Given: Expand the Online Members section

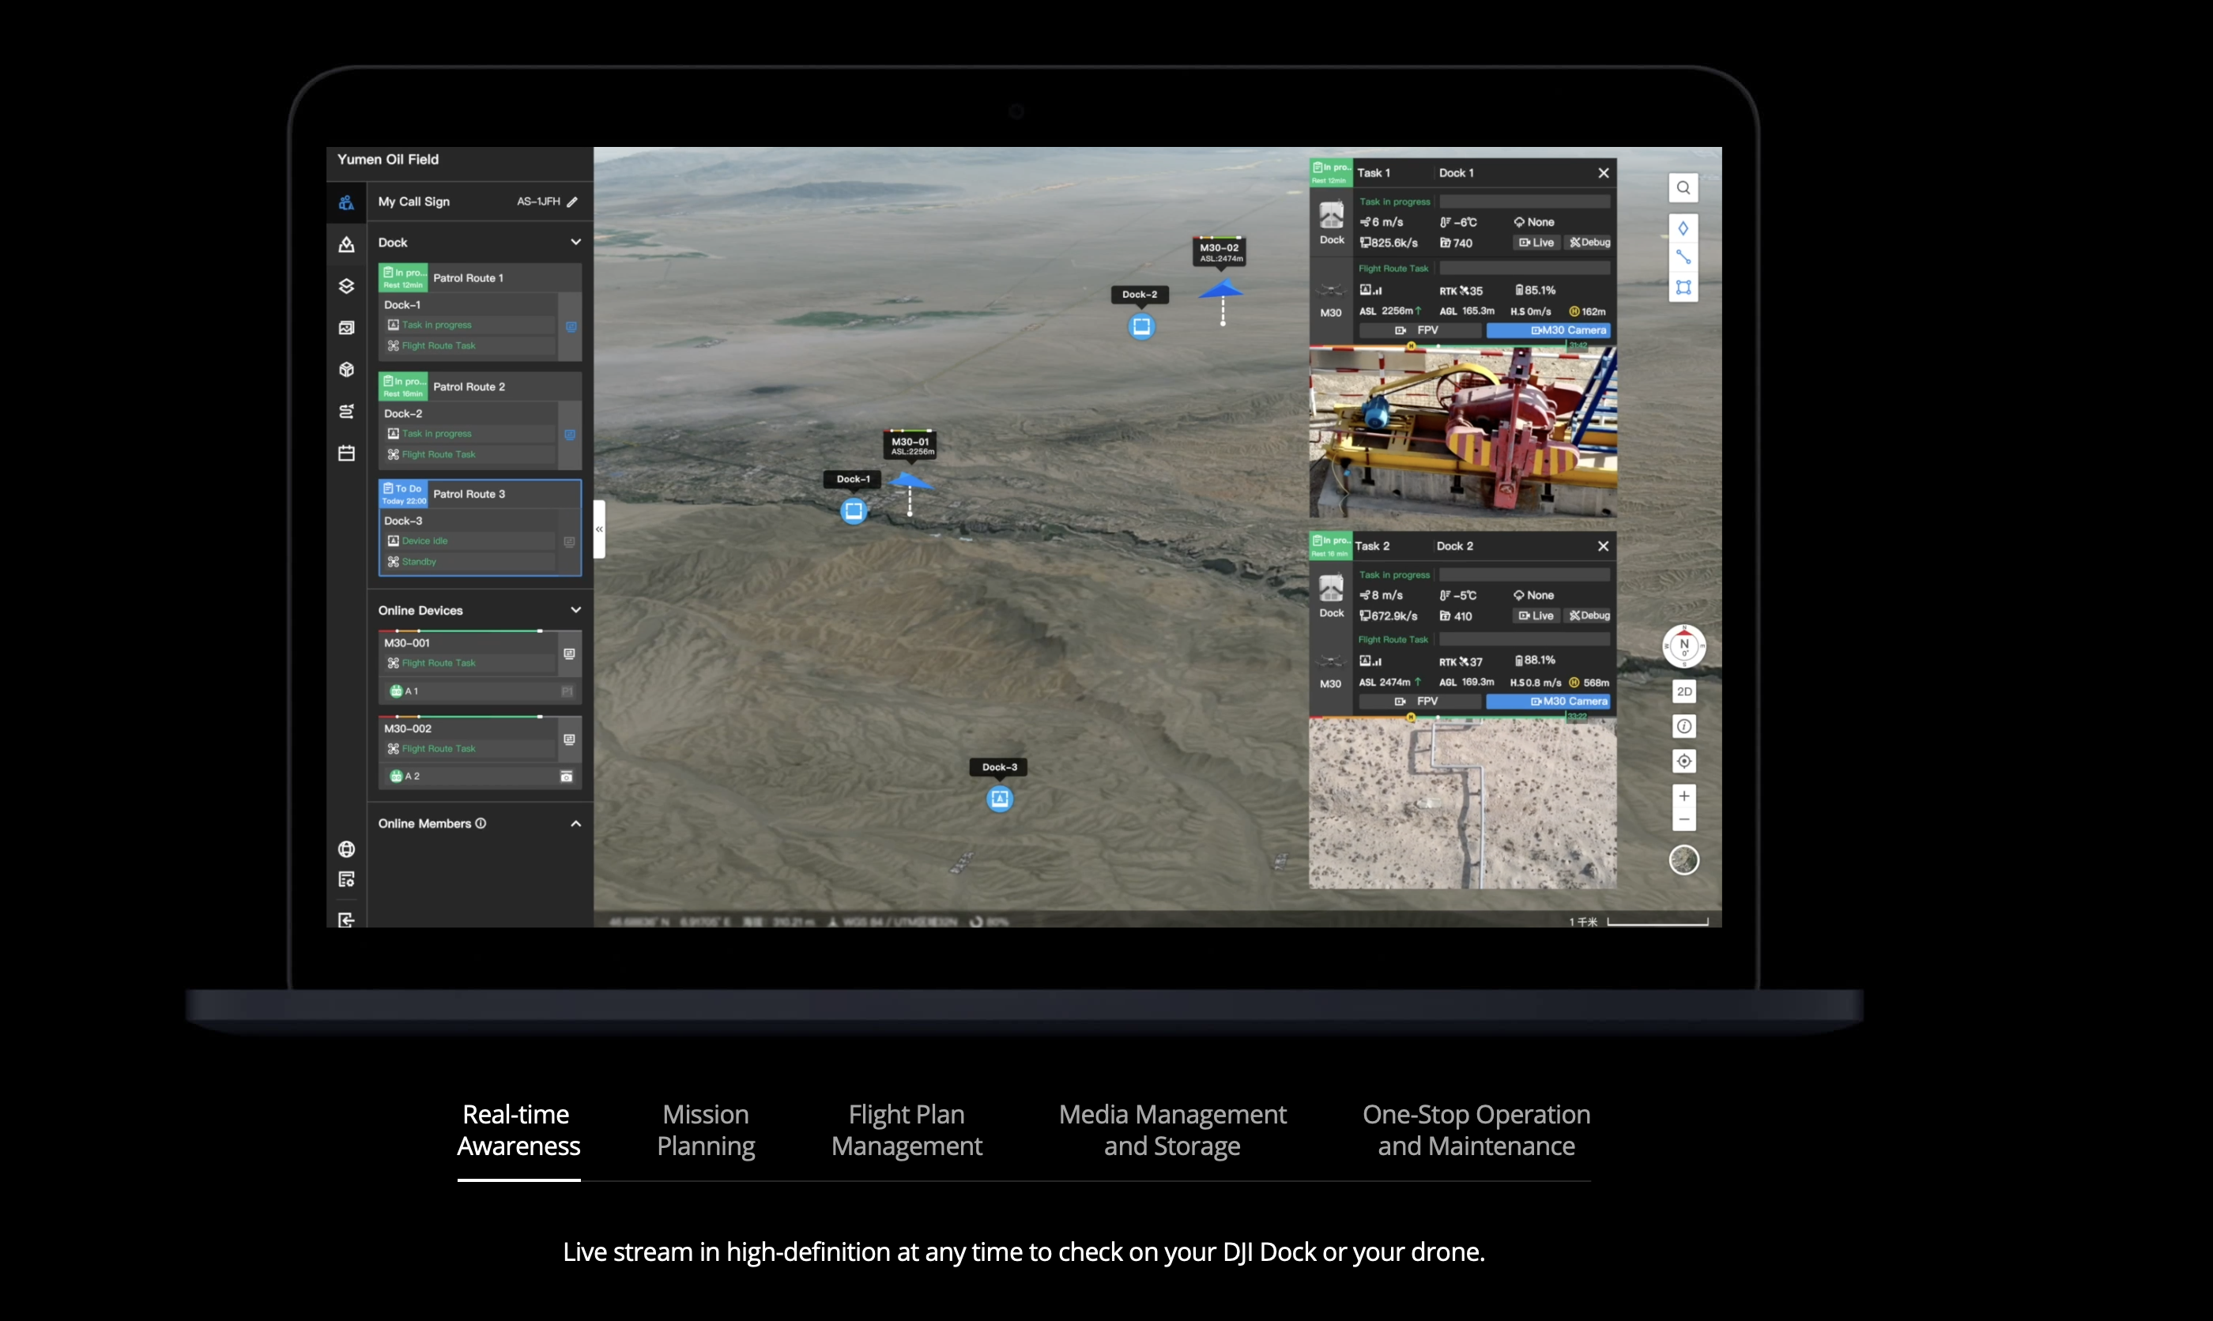Looking at the screenshot, I should click(575, 823).
